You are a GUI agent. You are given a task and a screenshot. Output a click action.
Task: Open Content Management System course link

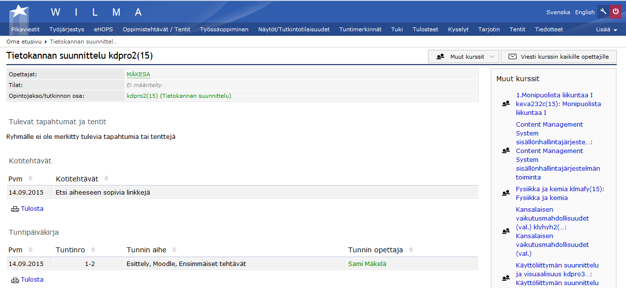pyautogui.click(x=558, y=151)
